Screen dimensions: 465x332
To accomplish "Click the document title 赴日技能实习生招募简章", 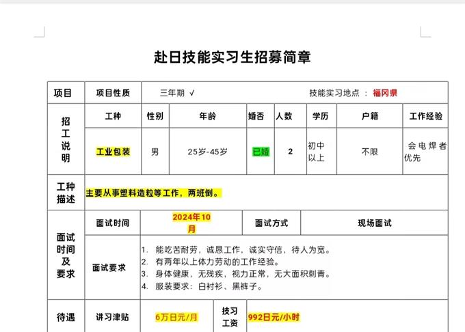I will click(x=232, y=57).
